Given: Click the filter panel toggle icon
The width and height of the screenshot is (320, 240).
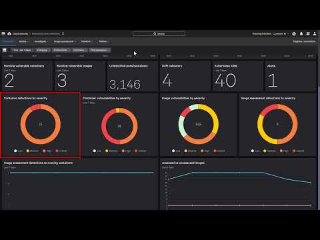Looking at the screenshot, I should [x=5, y=50].
